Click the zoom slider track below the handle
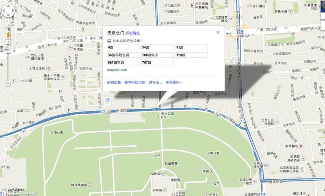The width and height of the screenshot is (325, 196). click(x=8, y=67)
